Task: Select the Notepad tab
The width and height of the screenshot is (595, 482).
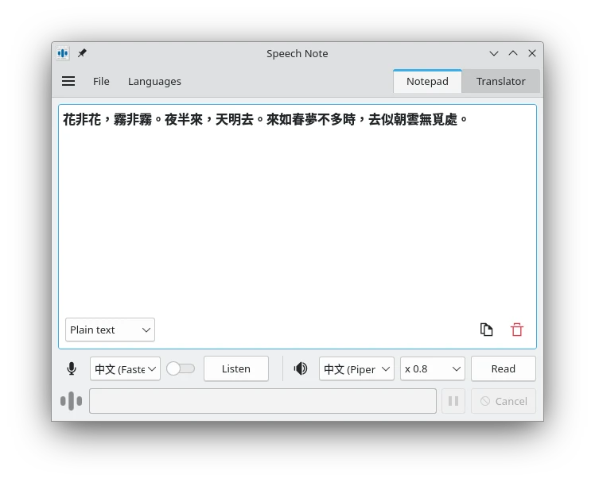Action: 427,81
